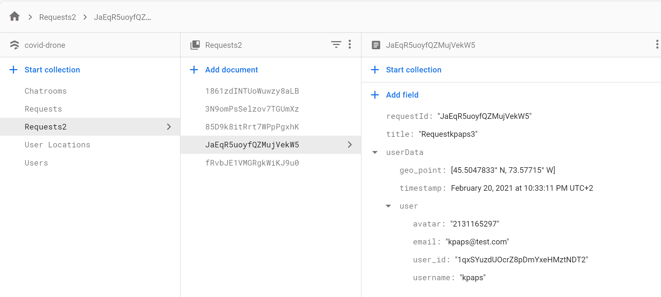Start a collection in covid-drone root
661x297 pixels.
pyautogui.click(x=52, y=70)
